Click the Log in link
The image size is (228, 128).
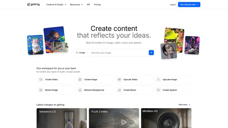(173, 4)
